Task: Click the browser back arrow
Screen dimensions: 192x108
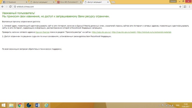Action: pos(3,6)
